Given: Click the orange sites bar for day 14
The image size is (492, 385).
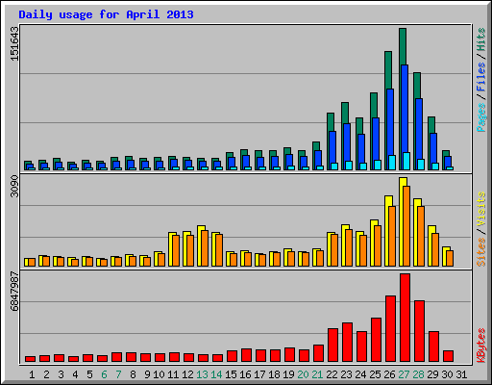Looking at the screenshot, I should click(219, 250).
